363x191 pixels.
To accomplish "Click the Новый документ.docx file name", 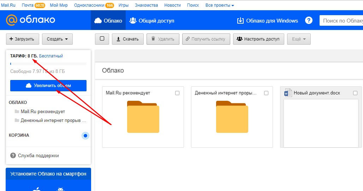I will click(x=317, y=93).
